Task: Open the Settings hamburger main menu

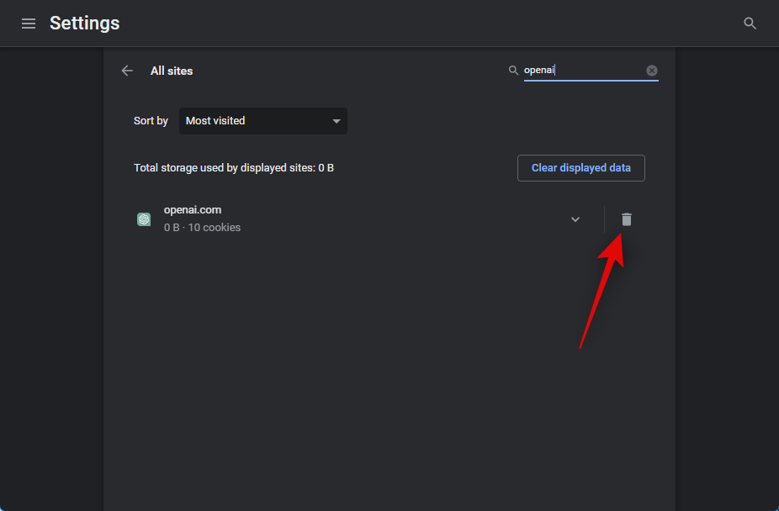Action: tap(29, 24)
